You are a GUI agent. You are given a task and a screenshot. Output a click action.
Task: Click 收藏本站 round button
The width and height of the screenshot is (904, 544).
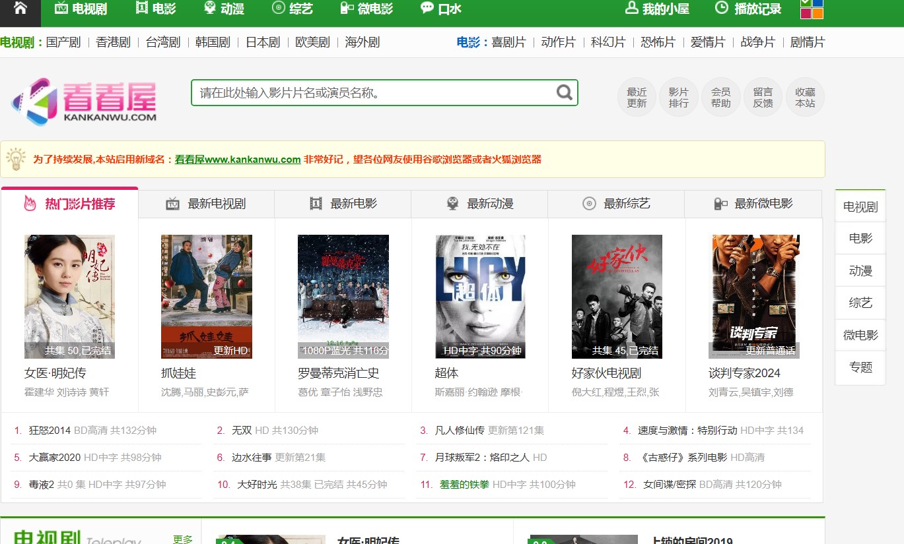(805, 97)
